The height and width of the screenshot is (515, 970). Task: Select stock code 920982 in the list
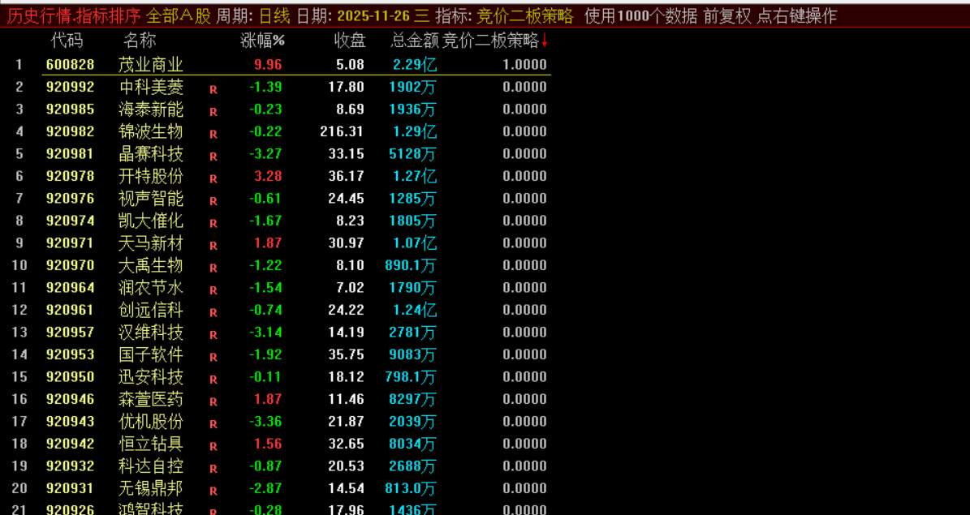tap(70, 131)
